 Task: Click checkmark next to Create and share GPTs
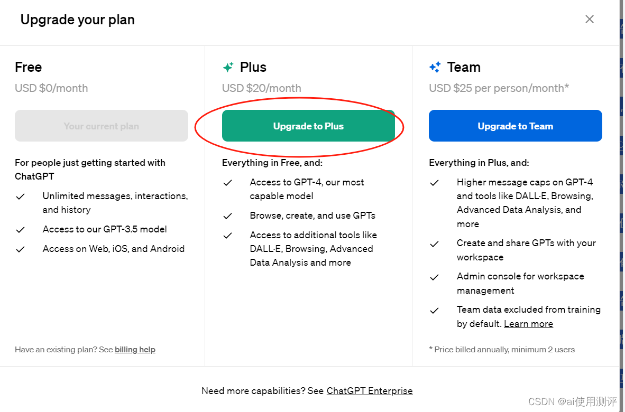435,244
